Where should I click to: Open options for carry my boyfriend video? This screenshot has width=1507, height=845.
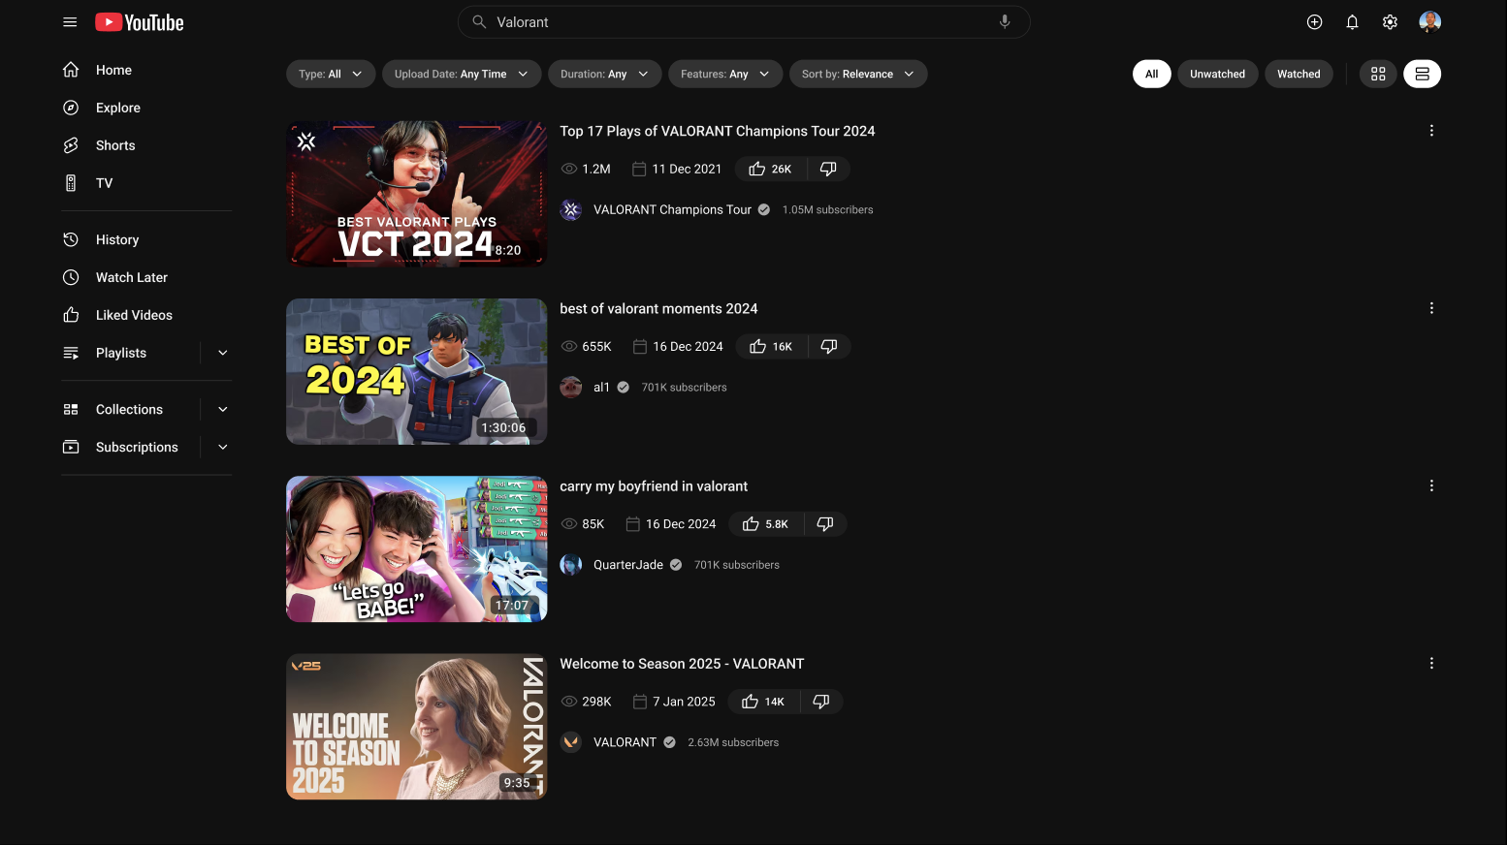pyautogui.click(x=1431, y=485)
